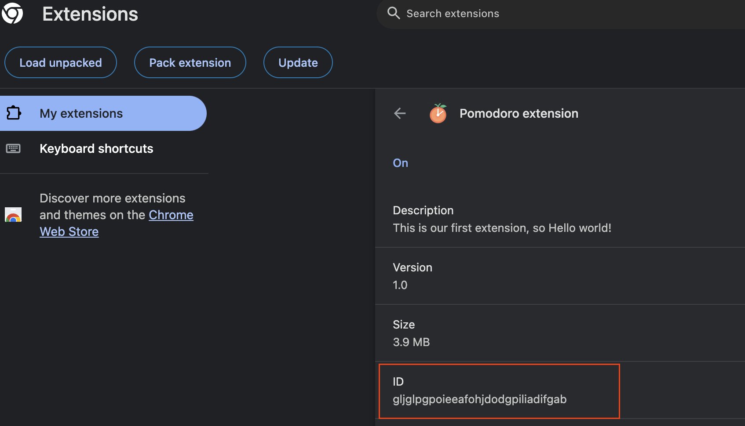Open the My extensions section

click(103, 113)
